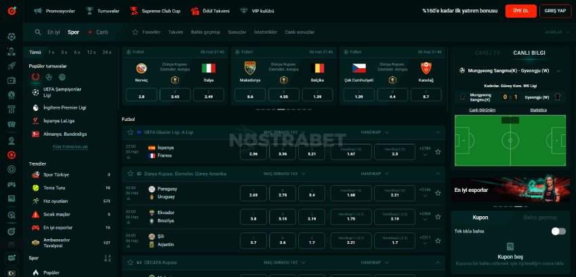This screenshot has width=576, height=277.
Task: Star the UEFA Uluslar Ligi league
Action: pos(130,132)
